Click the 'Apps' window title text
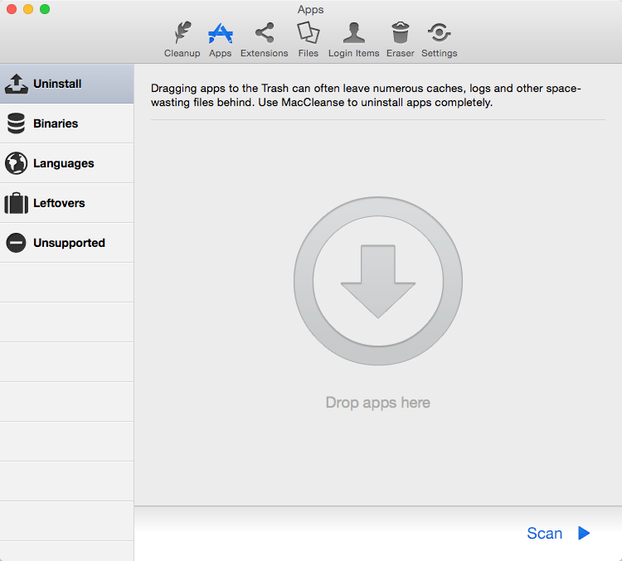 click(311, 9)
